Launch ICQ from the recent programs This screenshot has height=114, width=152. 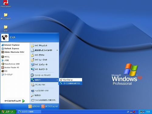tap(4, 71)
